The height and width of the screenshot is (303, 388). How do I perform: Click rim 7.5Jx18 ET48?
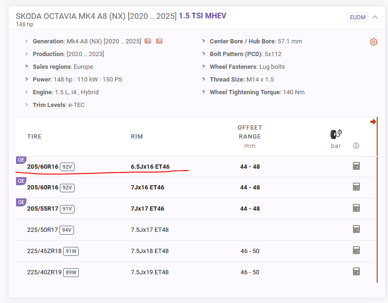point(150,251)
